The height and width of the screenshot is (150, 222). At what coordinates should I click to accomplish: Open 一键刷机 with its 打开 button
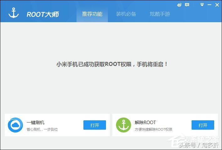95,125
